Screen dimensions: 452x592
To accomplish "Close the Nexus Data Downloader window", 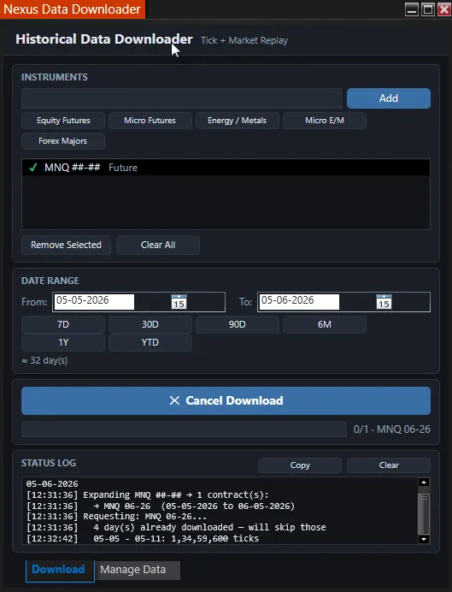I will pos(444,9).
